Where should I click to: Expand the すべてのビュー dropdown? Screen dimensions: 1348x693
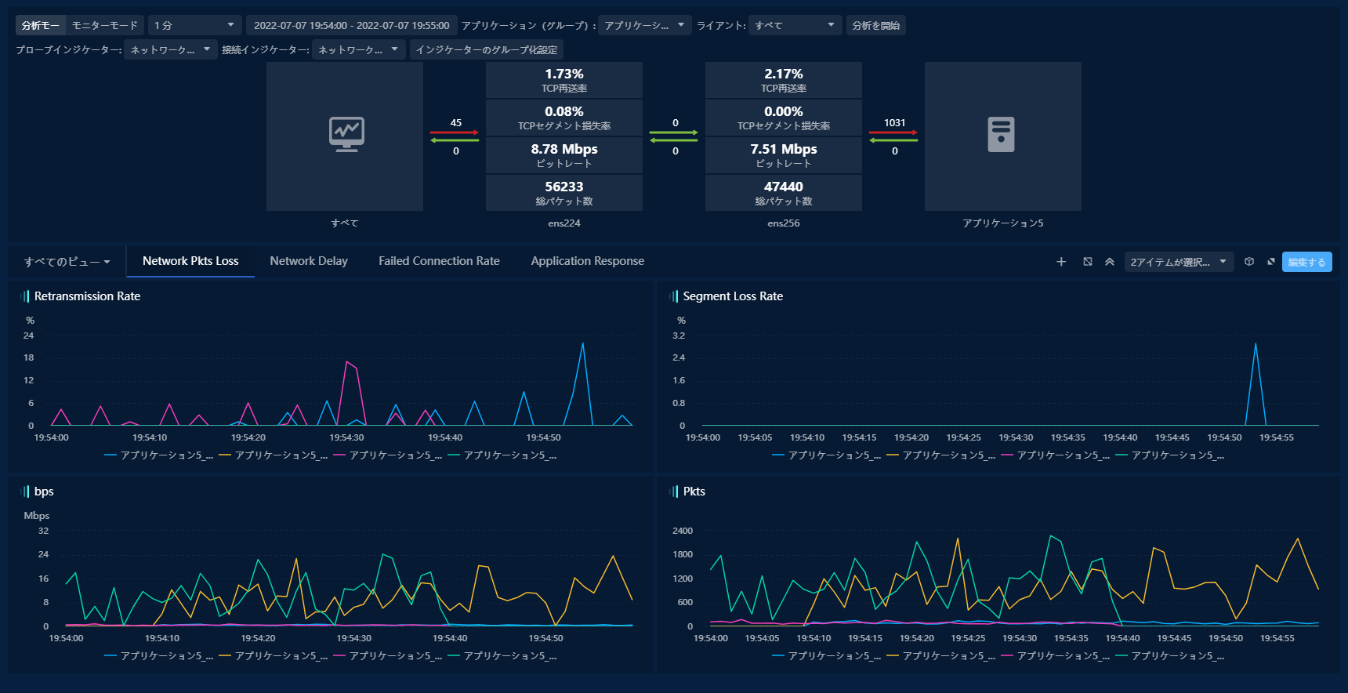click(x=67, y=262)
